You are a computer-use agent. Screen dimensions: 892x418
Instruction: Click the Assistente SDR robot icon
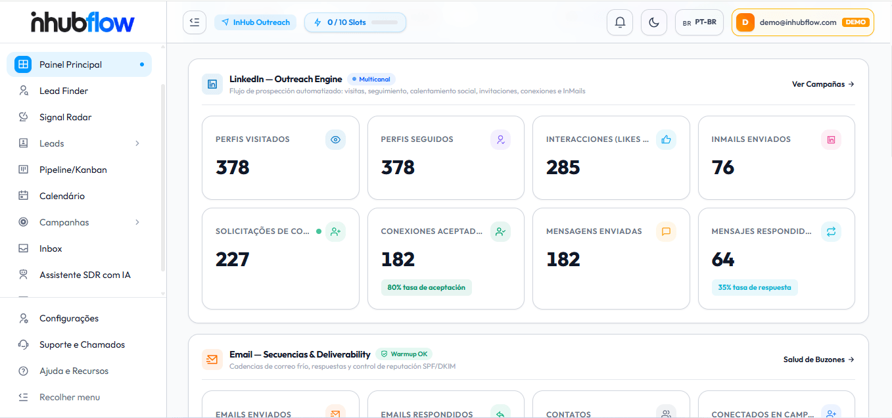pyautogui.click(x=24, y=275)
